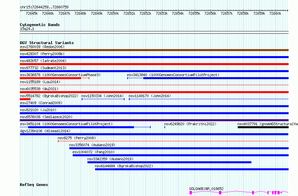Click the first magenta GOLGA6B exon block
Image resolution: width=298 pixels, height=196 pixels.
191,193
